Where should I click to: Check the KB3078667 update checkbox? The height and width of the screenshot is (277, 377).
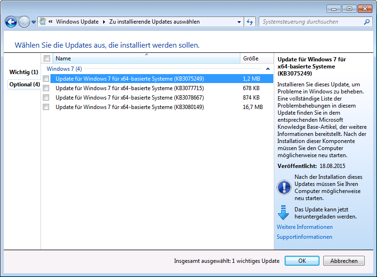pos(46,98)
